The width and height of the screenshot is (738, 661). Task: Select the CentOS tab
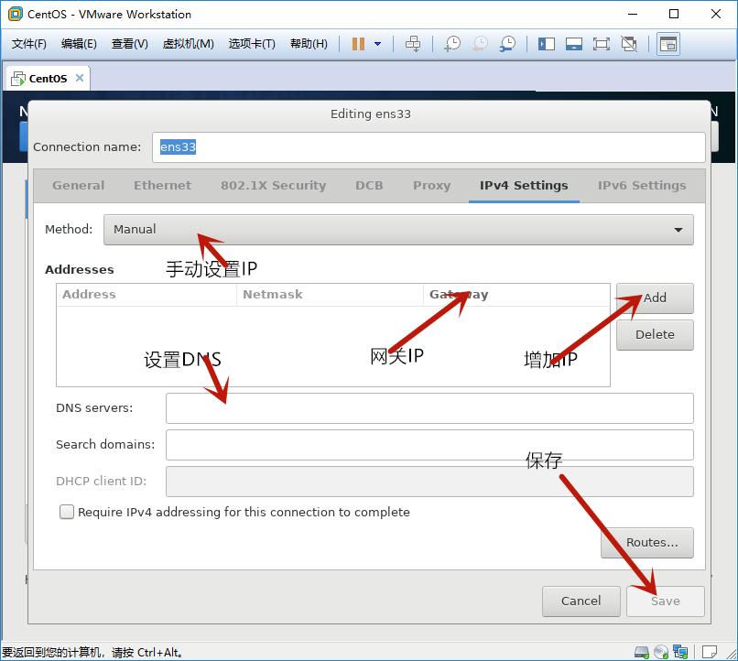click(x=48, y=79)
